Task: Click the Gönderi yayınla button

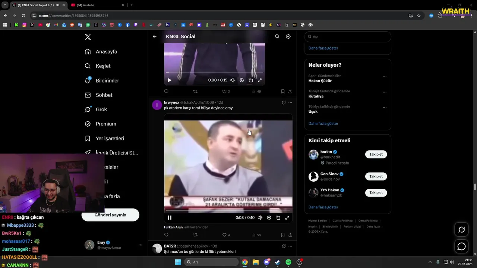Action: pyautogui.click(x=110, y=215)
